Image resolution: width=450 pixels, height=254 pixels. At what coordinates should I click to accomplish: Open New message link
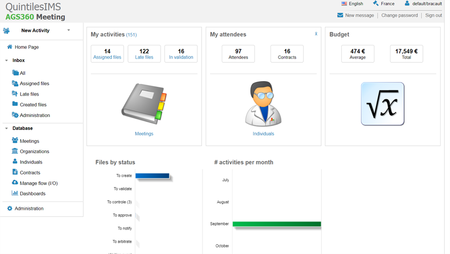(360, 15)
